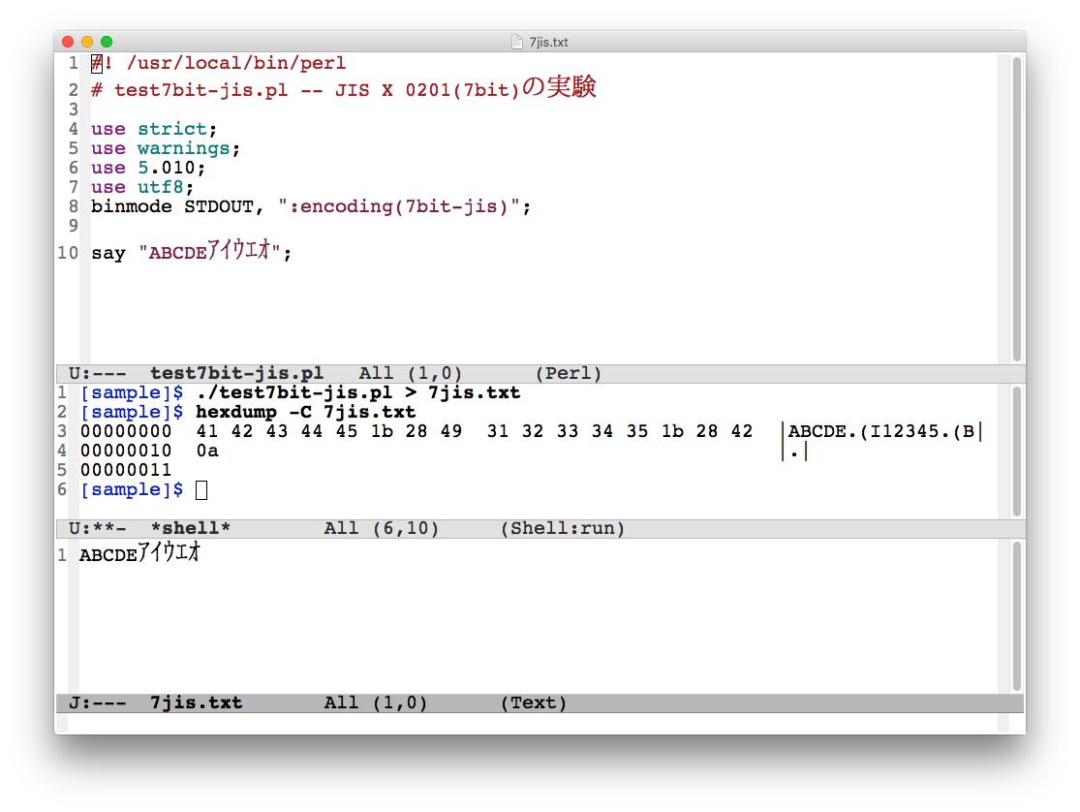This screenshot has height=812, width=1080.
Task: Click the *shell* buffer name in the mode line
Action: tap(190, 529)
